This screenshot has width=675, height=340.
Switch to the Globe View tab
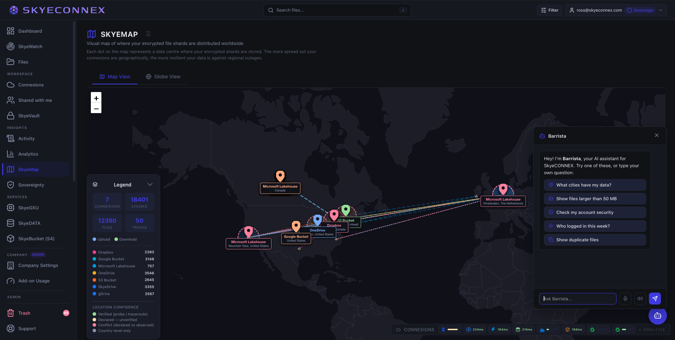[x=163, y=77]
